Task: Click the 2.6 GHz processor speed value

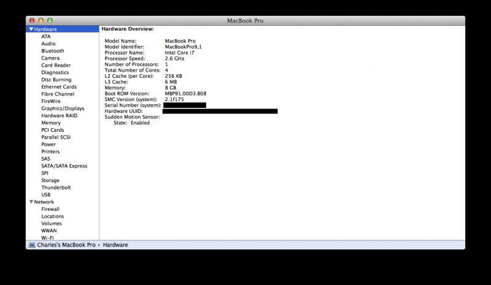Action: (x=174, y=58)
